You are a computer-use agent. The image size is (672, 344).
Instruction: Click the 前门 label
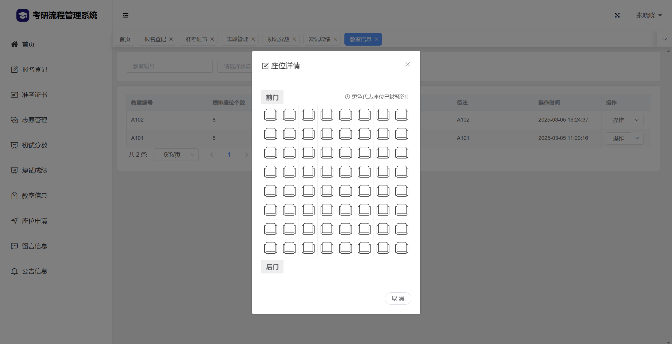point(272,97)
